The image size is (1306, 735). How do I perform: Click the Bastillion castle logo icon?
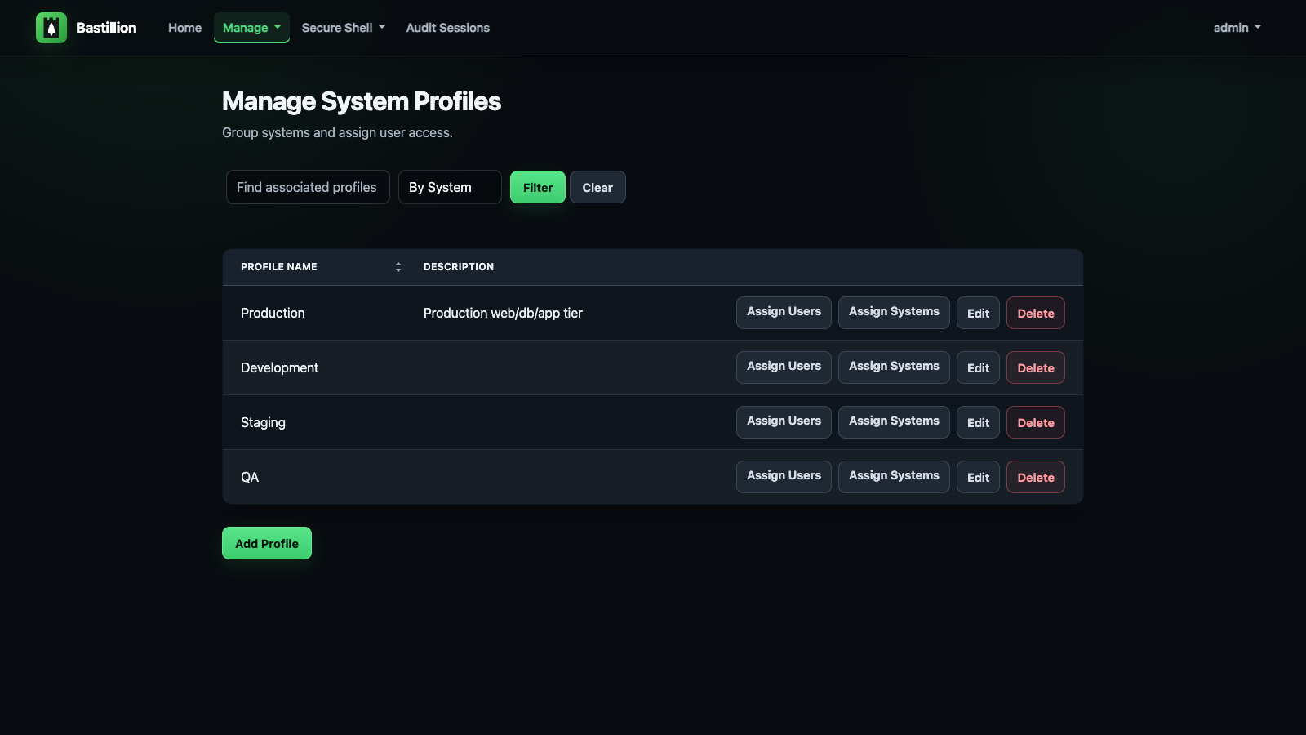click(x=51, y=28)
